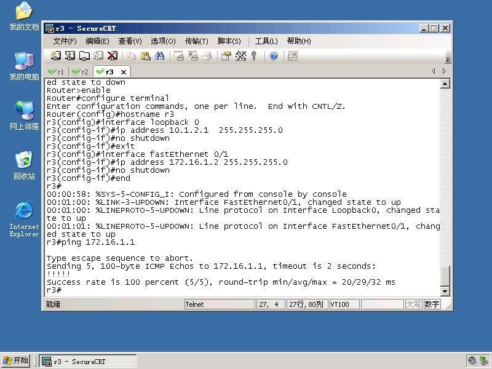Open the 编辑(E) menu
Image resolution: width=492 pixels, height=369 pixels.
(98, 41)
